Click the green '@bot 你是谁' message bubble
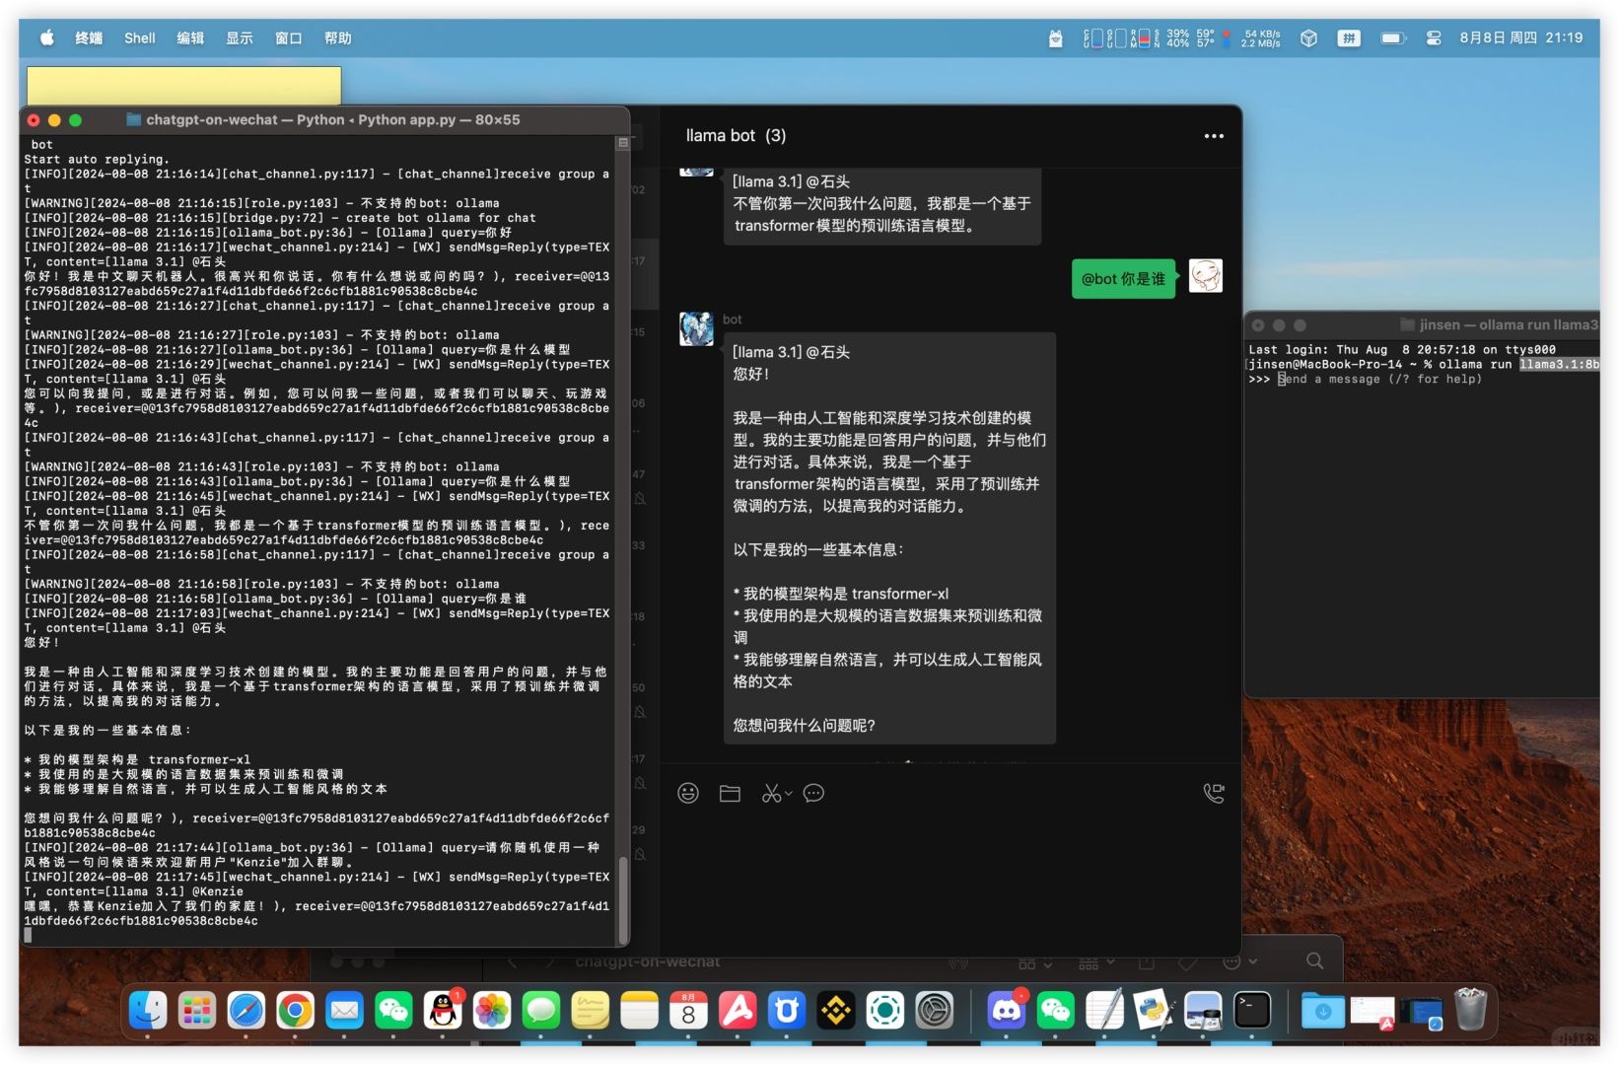Image resolution: width=1619 pixels, height=1065 pixels. click(x=1123, y=279)
